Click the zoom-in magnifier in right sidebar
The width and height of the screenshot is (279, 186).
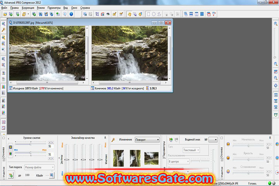(x=276, y=24)
